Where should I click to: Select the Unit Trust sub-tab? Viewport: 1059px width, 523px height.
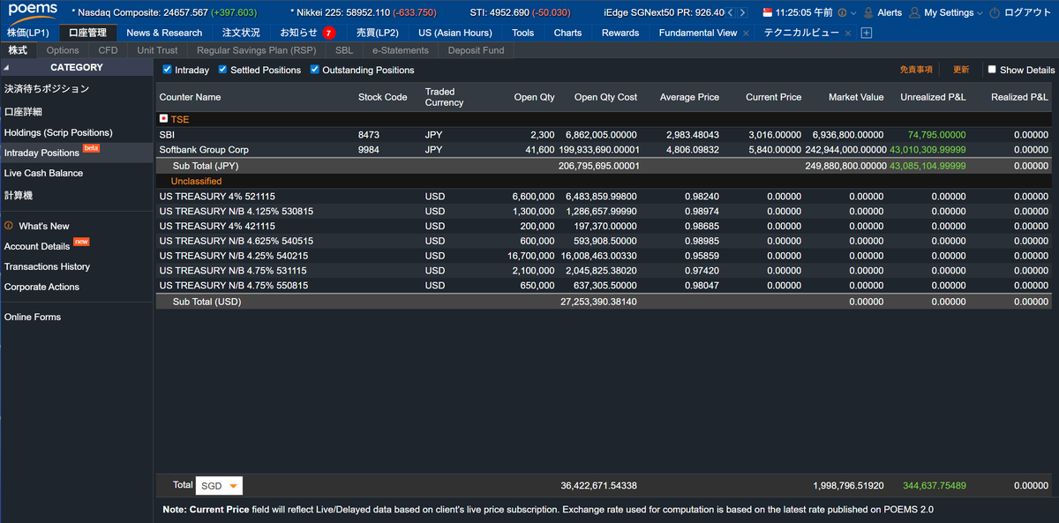[157, 50]
